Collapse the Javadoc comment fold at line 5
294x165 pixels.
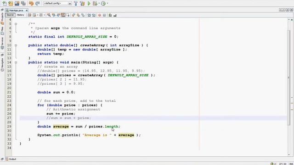point(16,24)
